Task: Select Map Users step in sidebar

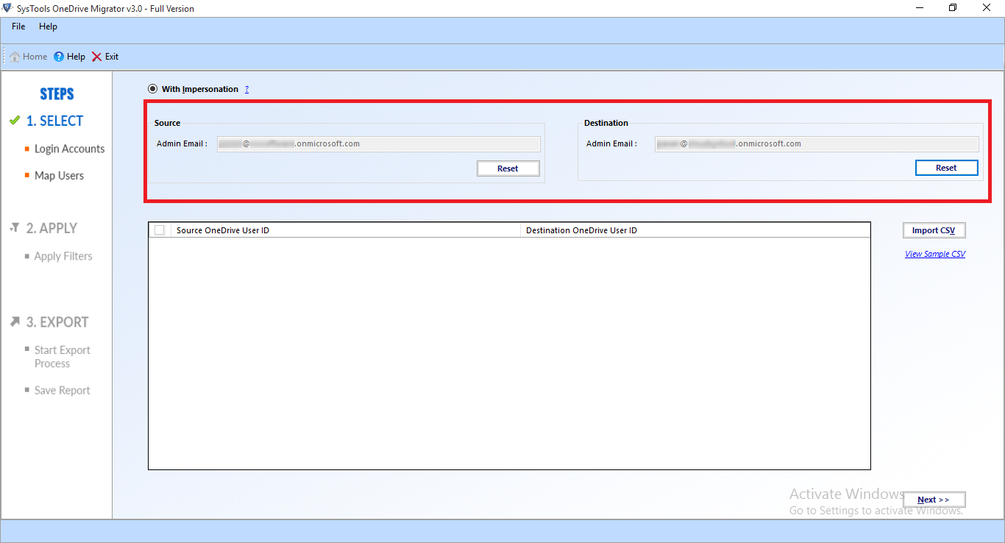Action: pyautogui.click(x=59, y=176)
